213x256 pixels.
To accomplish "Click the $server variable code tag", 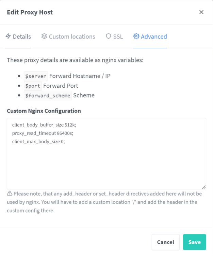I will click(x=36, y=76).
